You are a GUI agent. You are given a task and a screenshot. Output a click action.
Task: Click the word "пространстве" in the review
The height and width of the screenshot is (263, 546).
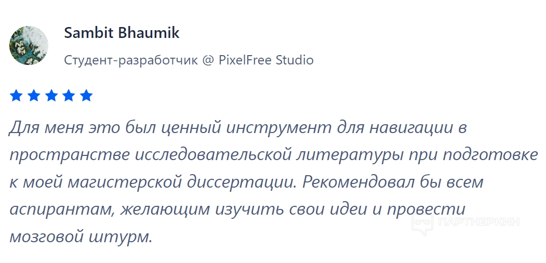click(70, 155)
